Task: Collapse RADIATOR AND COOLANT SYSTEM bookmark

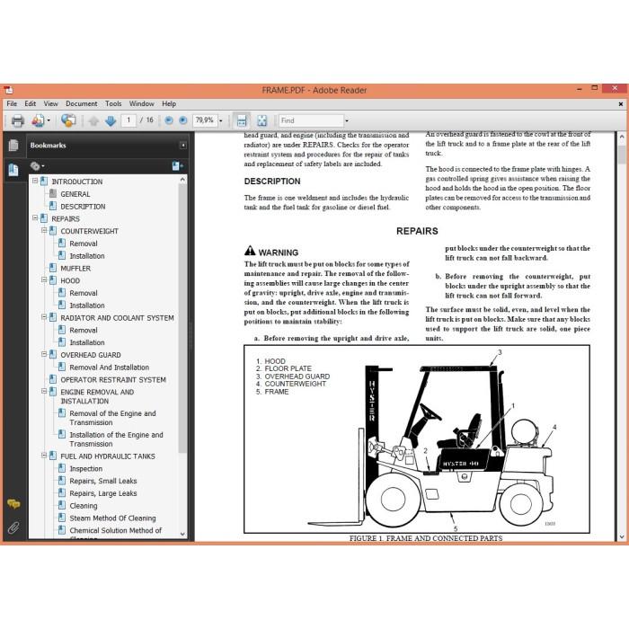Action: pyautogui.click(x=44, y=317)
